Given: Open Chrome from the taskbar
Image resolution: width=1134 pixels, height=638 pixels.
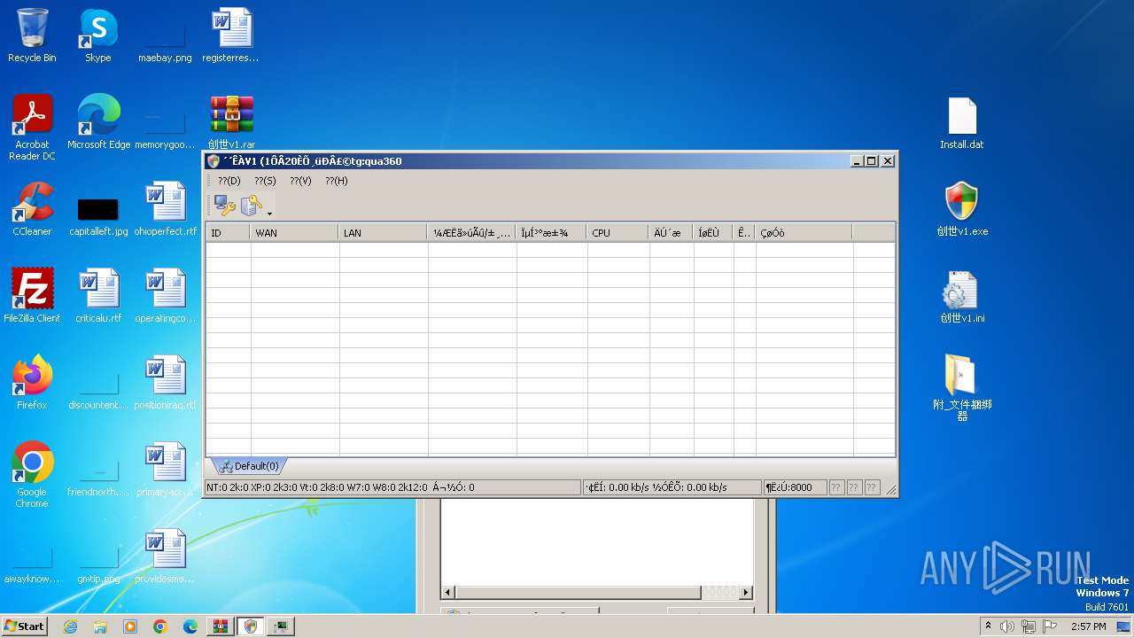Looking at the screenshot, I should click(160, 626).
